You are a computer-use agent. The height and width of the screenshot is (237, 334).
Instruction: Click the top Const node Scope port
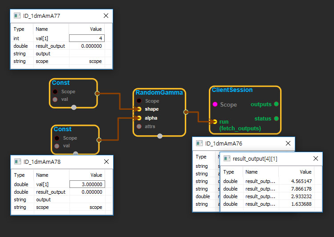pos(55,91)
